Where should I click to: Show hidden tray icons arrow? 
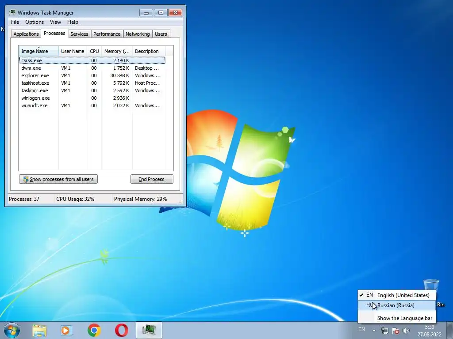(374, 331)
